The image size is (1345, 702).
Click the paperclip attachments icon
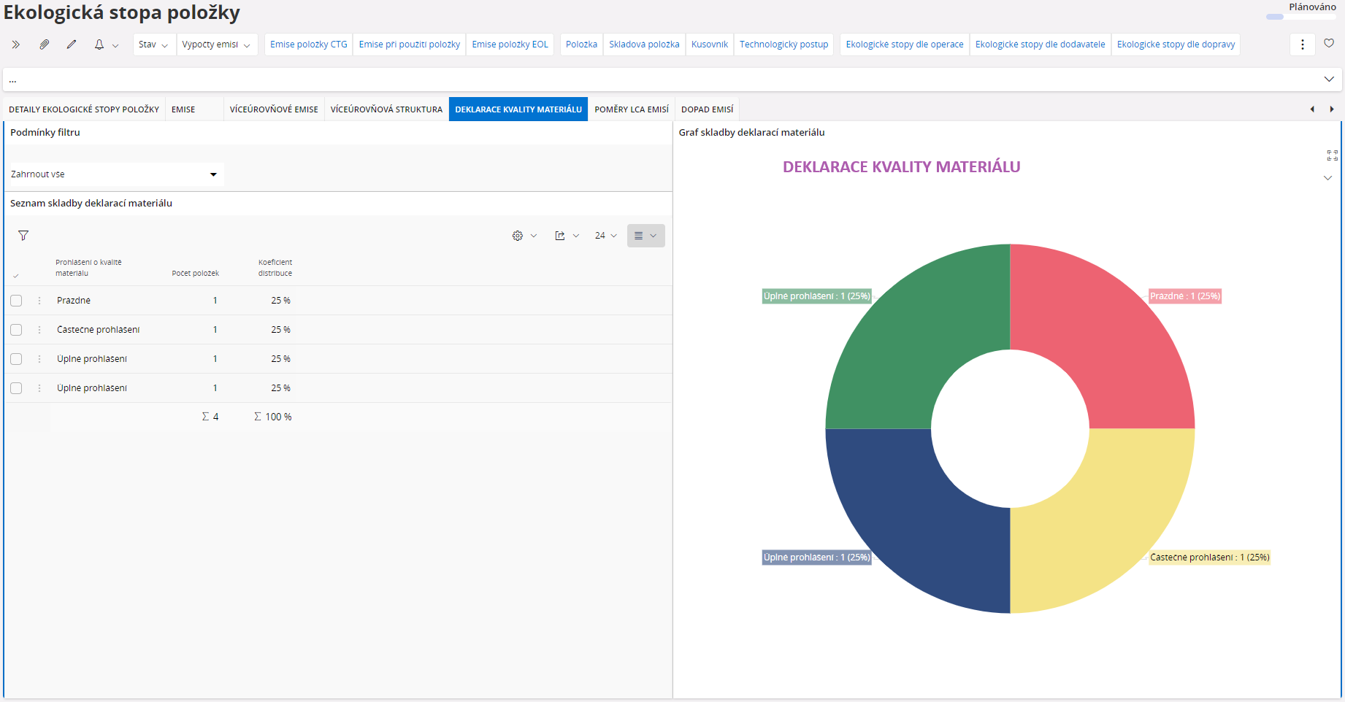44,45
